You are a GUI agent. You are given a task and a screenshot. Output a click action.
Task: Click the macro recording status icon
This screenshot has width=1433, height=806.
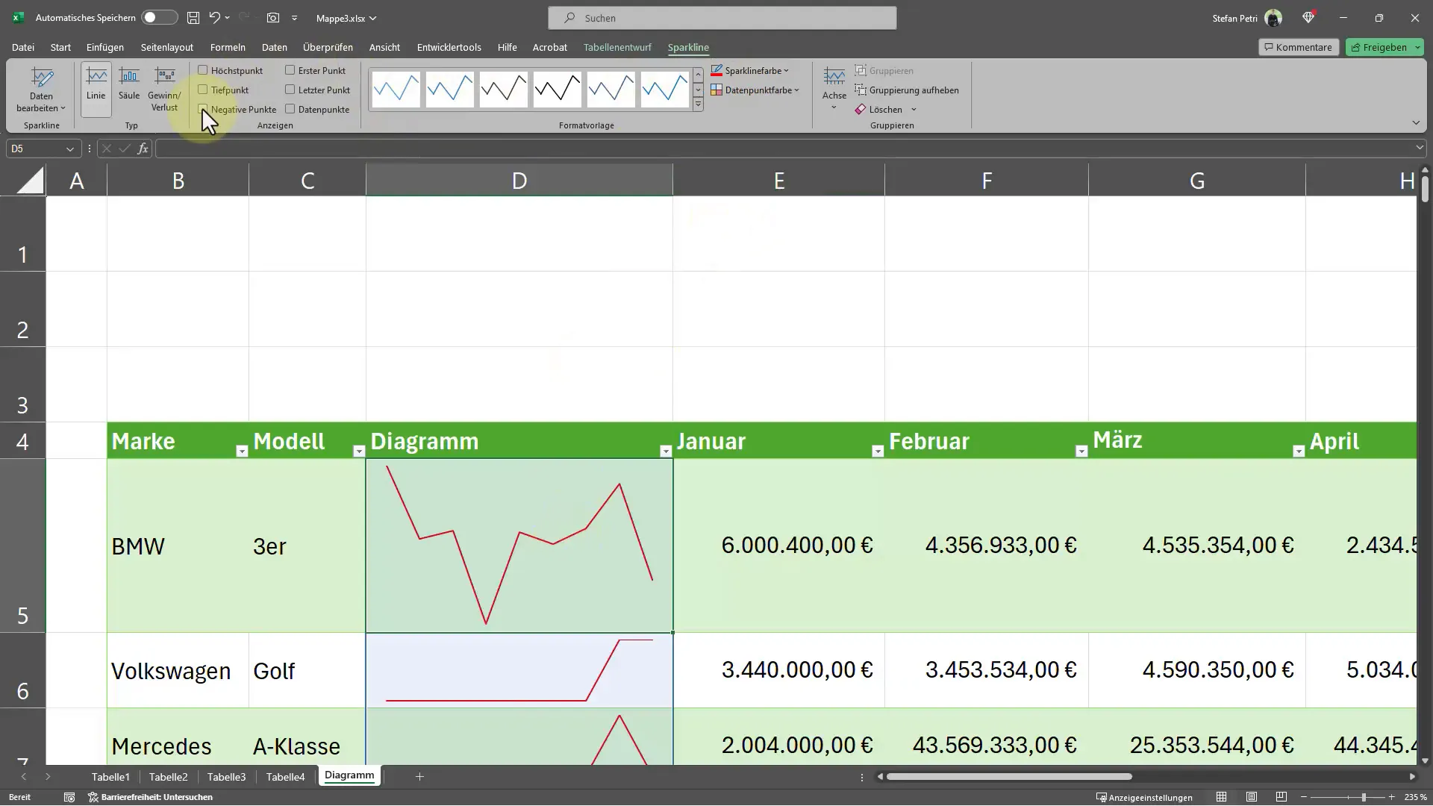(x=69, y=797)
